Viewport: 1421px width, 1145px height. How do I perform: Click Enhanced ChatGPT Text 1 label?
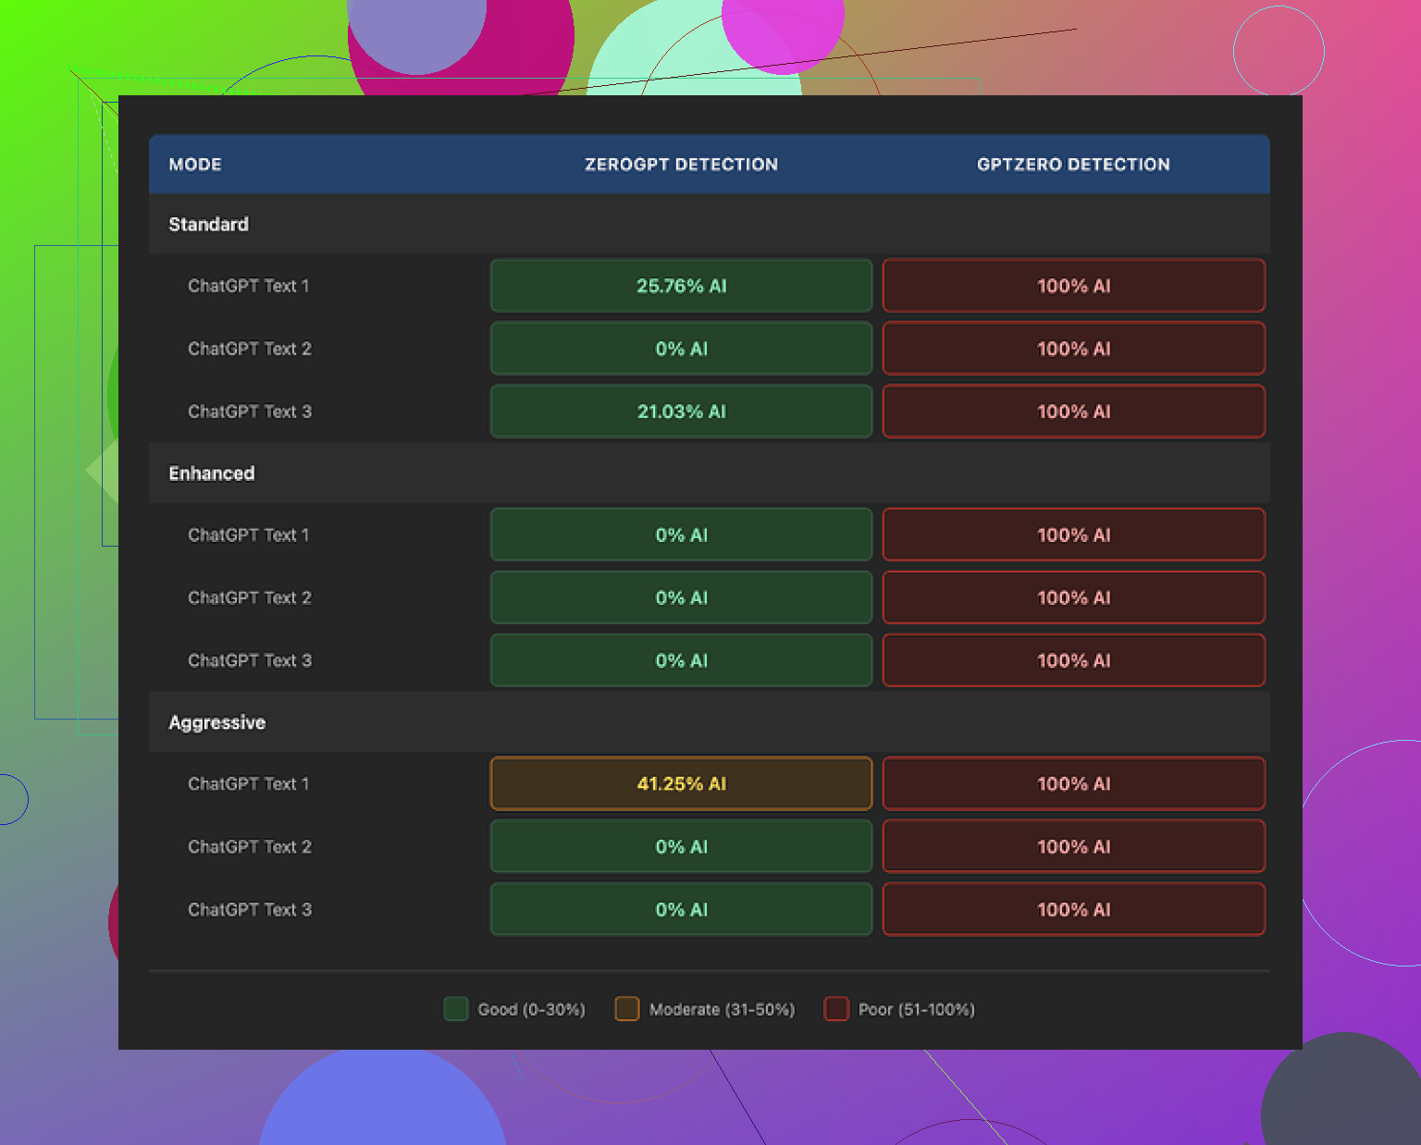(248, 535)
